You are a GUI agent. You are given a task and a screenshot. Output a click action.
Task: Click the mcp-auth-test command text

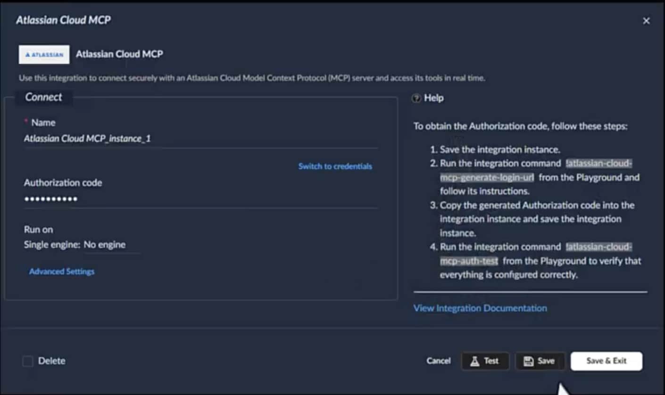tap(536, 254)
